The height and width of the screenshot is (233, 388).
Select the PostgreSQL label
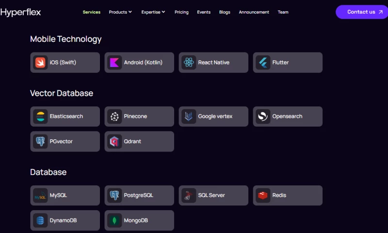click(x=139, y=195)
